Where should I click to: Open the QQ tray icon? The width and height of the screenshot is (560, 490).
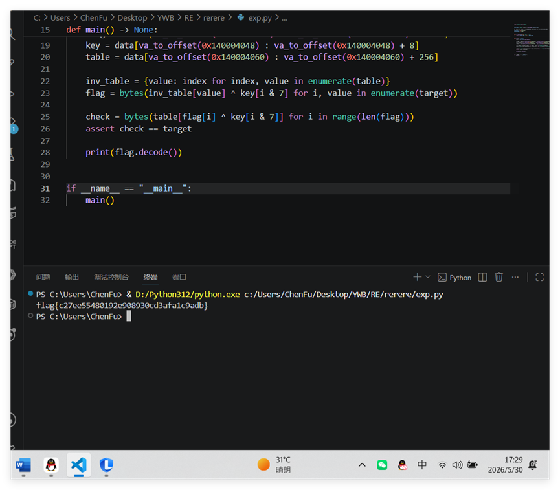click(x=402, y=465)
